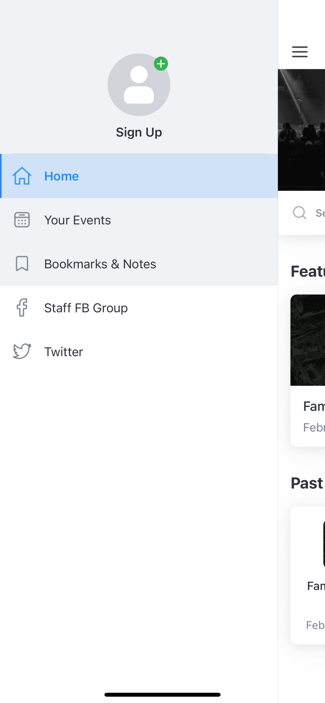The image size is (325, 703).
Task: Open the Twitter link text
Action: 64,352
